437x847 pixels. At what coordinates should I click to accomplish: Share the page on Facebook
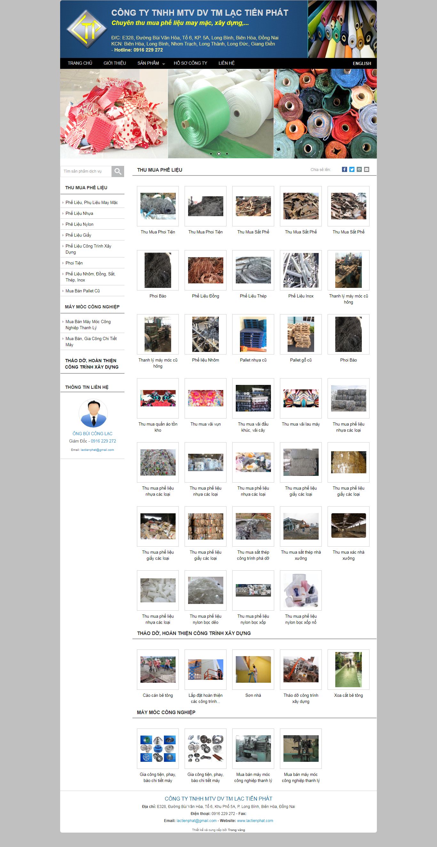(344, 169)
